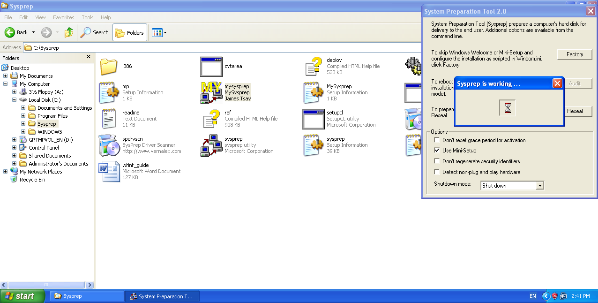Close the Folders pane with X

click(89, 57)
